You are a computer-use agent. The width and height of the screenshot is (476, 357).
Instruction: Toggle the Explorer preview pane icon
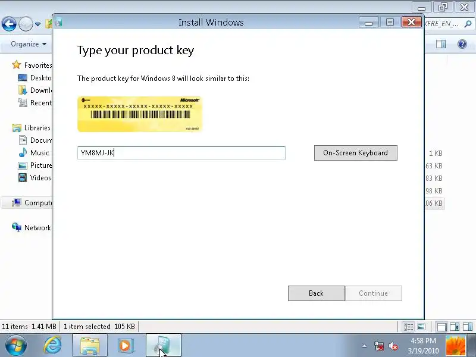point(441,44)
